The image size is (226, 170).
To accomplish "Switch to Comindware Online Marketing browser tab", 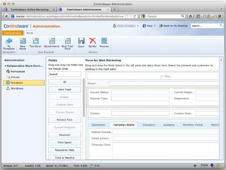I will pyautogui.click(x=30, y=9).
